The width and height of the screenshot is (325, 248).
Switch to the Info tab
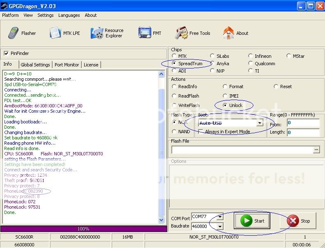pos(8,64)
